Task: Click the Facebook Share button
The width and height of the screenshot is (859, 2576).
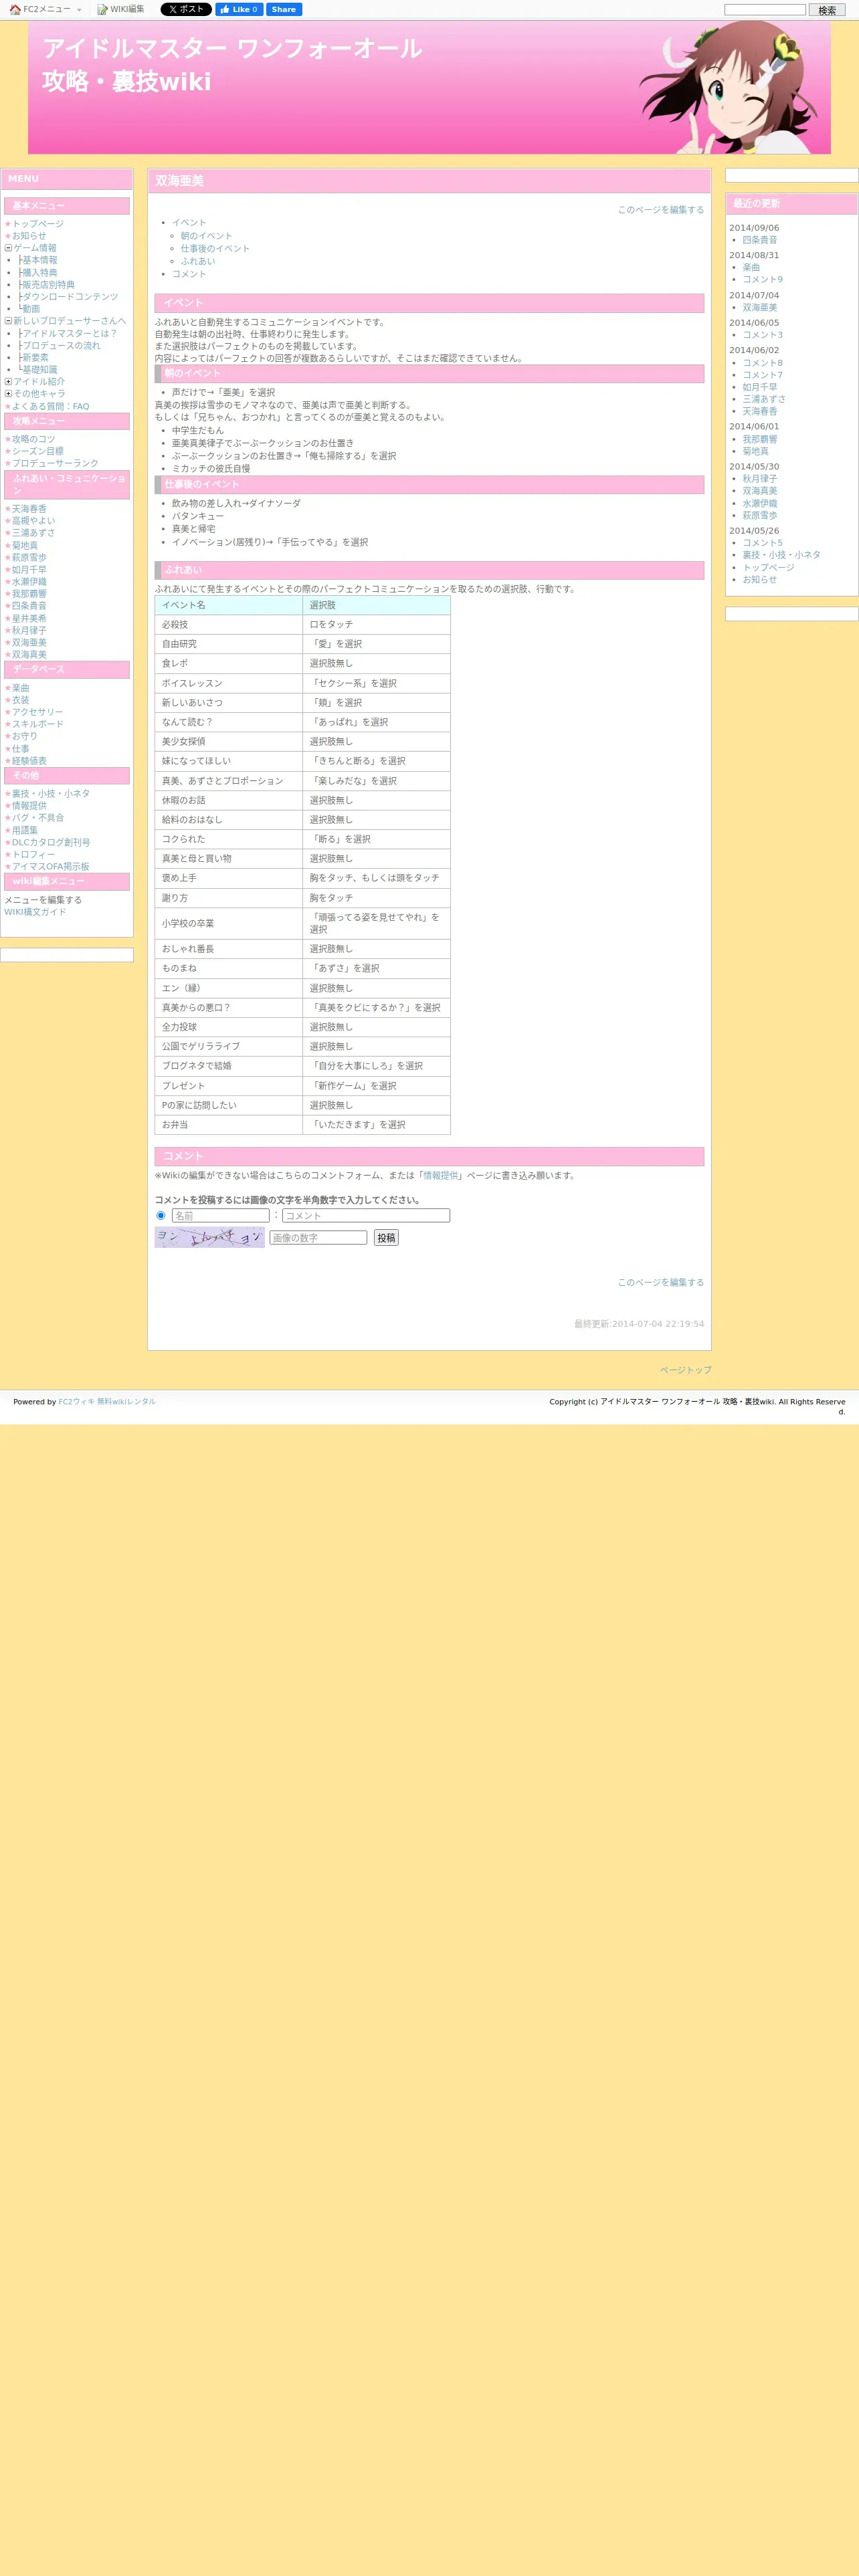Action: (x=284, y=9)
